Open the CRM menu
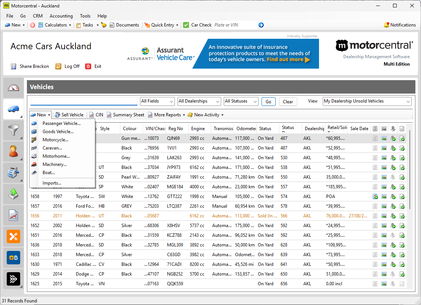 tap(38, 16)
